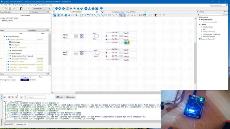This screenshot has width=230, height=129.
Task: Open the Compilation task flow dropdown
Action: (x=36, y=30)
